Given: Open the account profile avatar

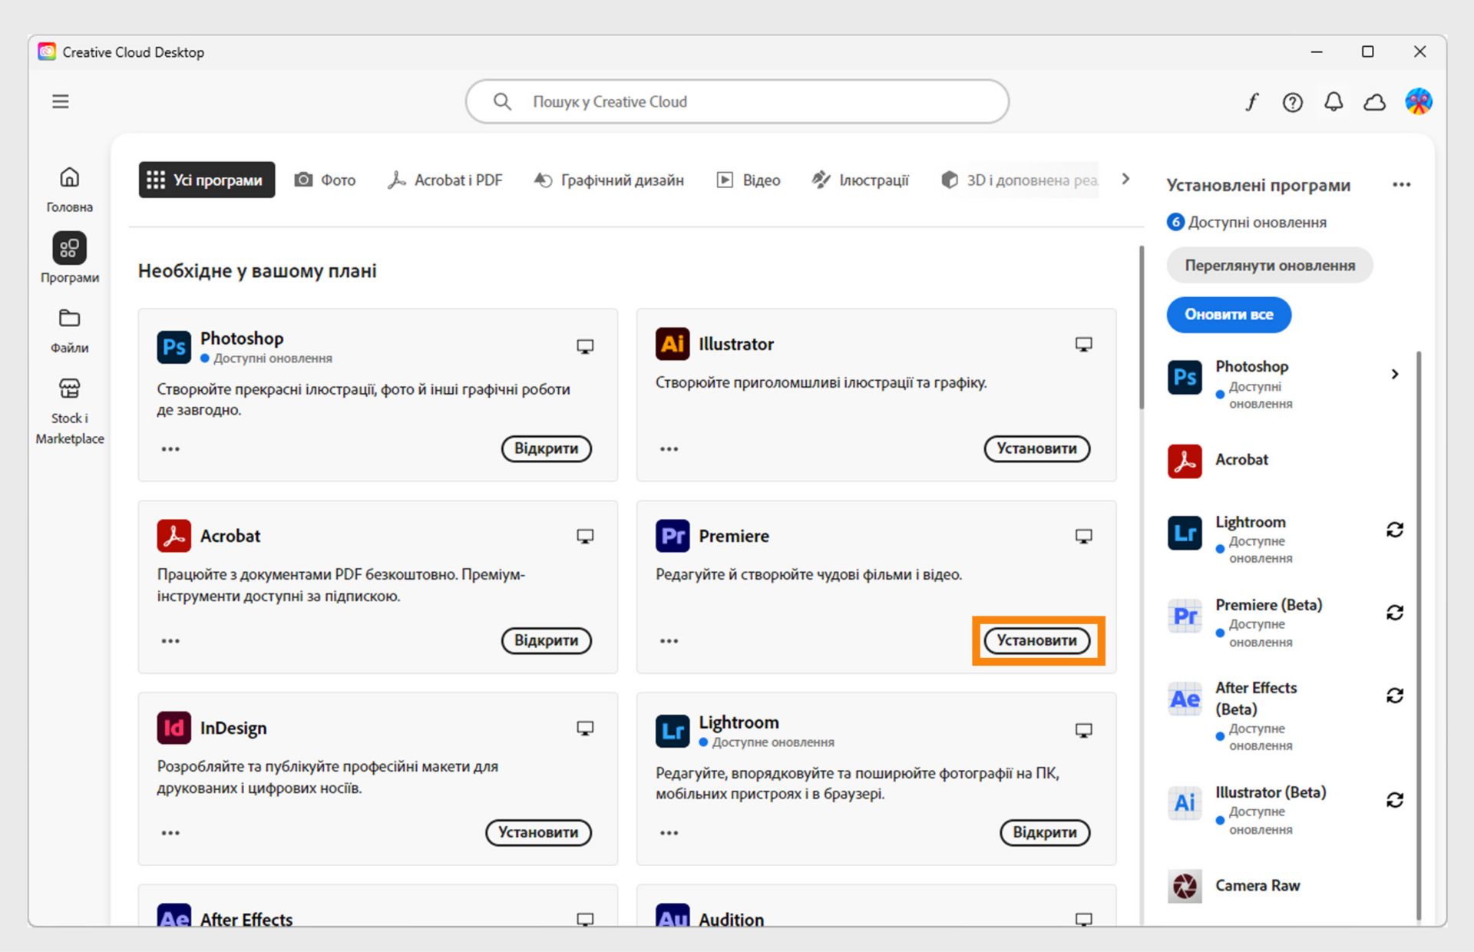Looking at the screenshot, I should click(1419, 101).
